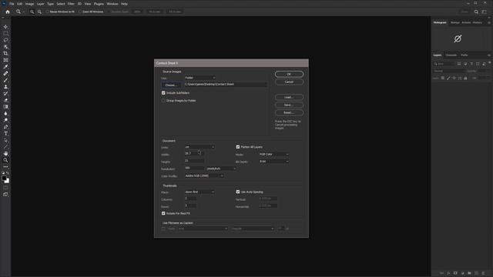
Task: Open the Place dropdown showing down first
Action: pyautogui.click(x=200, y=192)
